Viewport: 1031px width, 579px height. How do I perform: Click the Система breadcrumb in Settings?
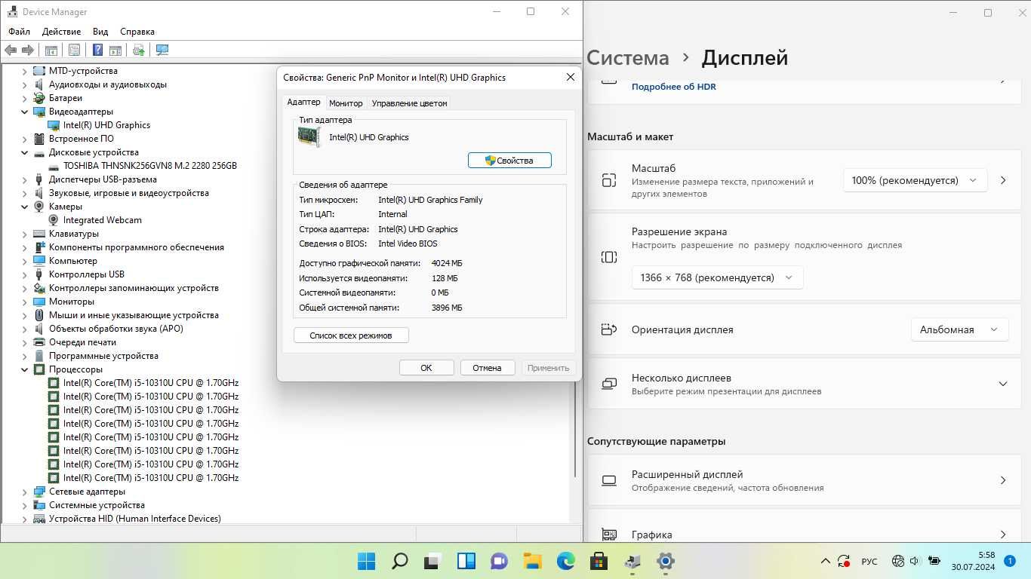pos(628,58)
